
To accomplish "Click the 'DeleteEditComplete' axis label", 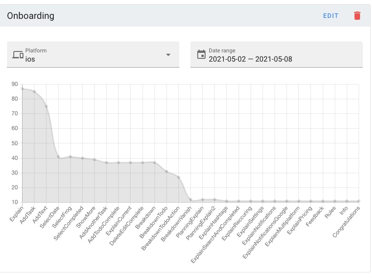I will pyautogui.click(x=126, y=226).
